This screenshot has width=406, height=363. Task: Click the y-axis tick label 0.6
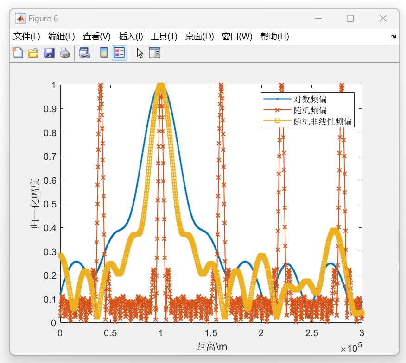point(50,180)
